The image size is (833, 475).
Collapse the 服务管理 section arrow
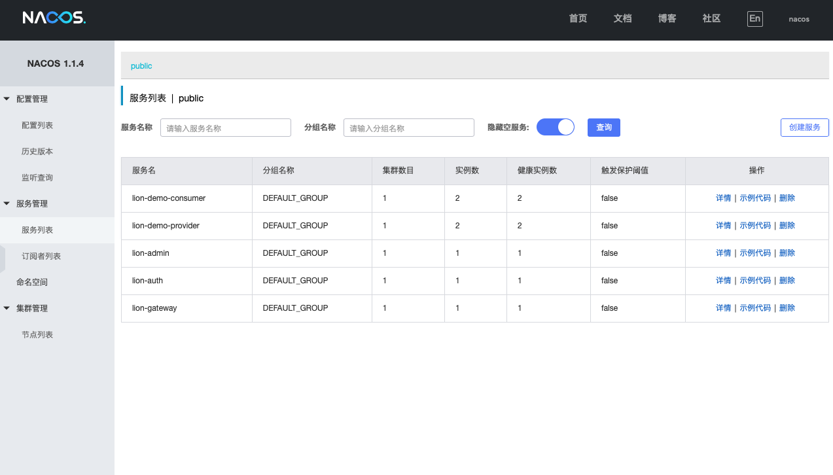click(x=7, y=203)
